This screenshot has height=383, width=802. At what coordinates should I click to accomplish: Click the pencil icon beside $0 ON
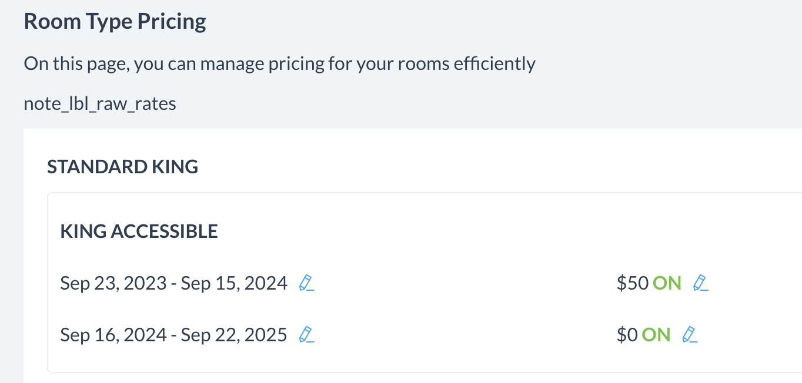click(x=689, y=335)
